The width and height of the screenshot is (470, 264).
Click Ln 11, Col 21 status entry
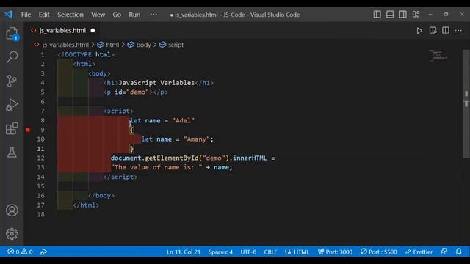[184, 252]
